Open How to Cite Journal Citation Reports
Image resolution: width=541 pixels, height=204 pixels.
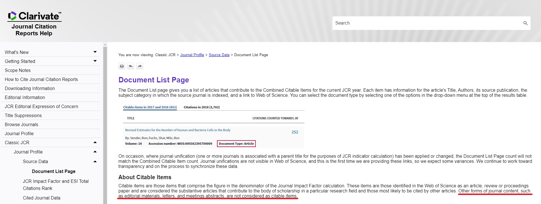tap(41, 79)
